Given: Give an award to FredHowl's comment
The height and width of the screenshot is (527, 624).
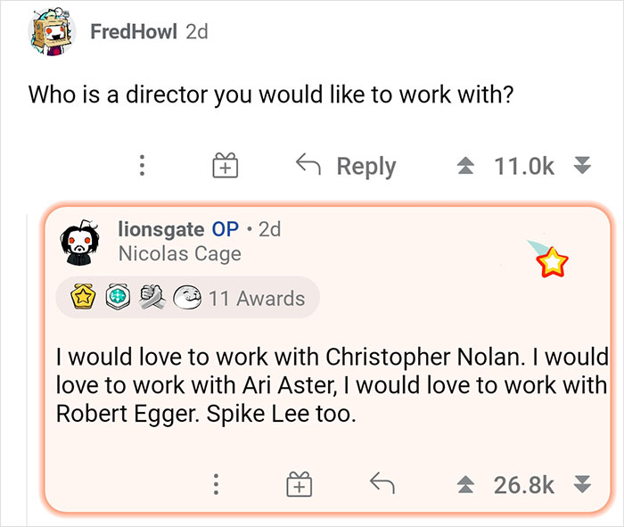Looking at the screenshot, I should [224, 166].
